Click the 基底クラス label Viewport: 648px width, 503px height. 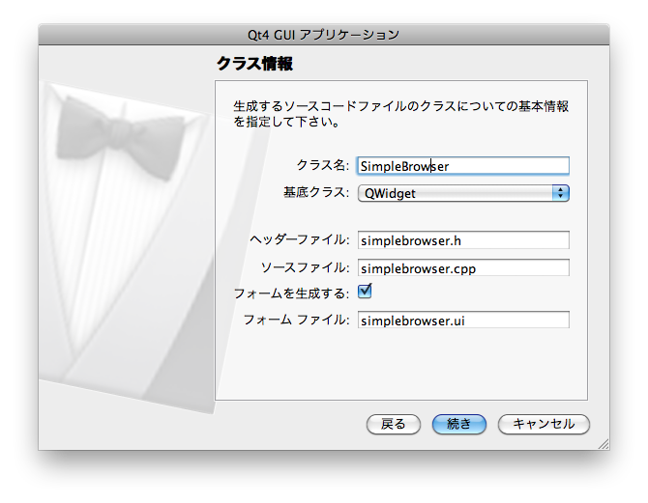314,193
